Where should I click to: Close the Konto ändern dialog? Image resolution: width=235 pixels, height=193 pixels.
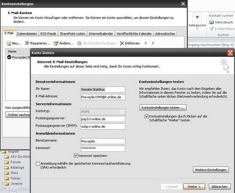pos(230,53)
